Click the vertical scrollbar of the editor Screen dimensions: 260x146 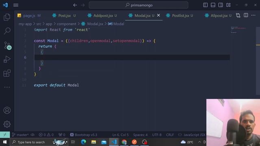[258, 61]
